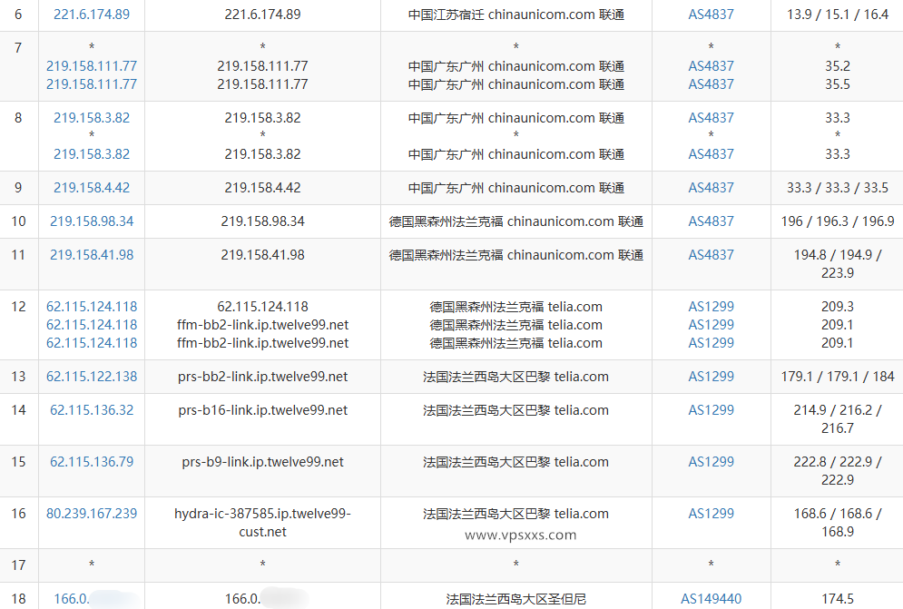Select hop 13 location 法国法兰西岛大区巴黎 telia.com
903x609 pixels.
pyautogui.click(x=516, y=377)
